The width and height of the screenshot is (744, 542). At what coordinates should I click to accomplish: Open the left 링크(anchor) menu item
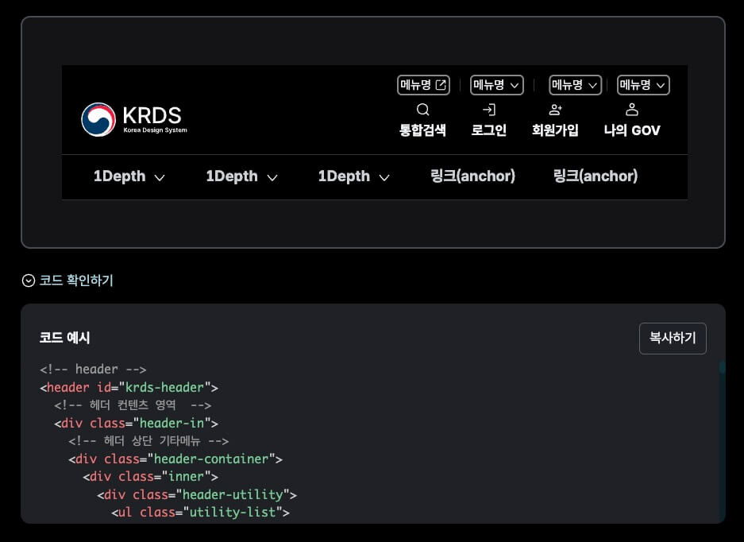[x=472, y=176]
